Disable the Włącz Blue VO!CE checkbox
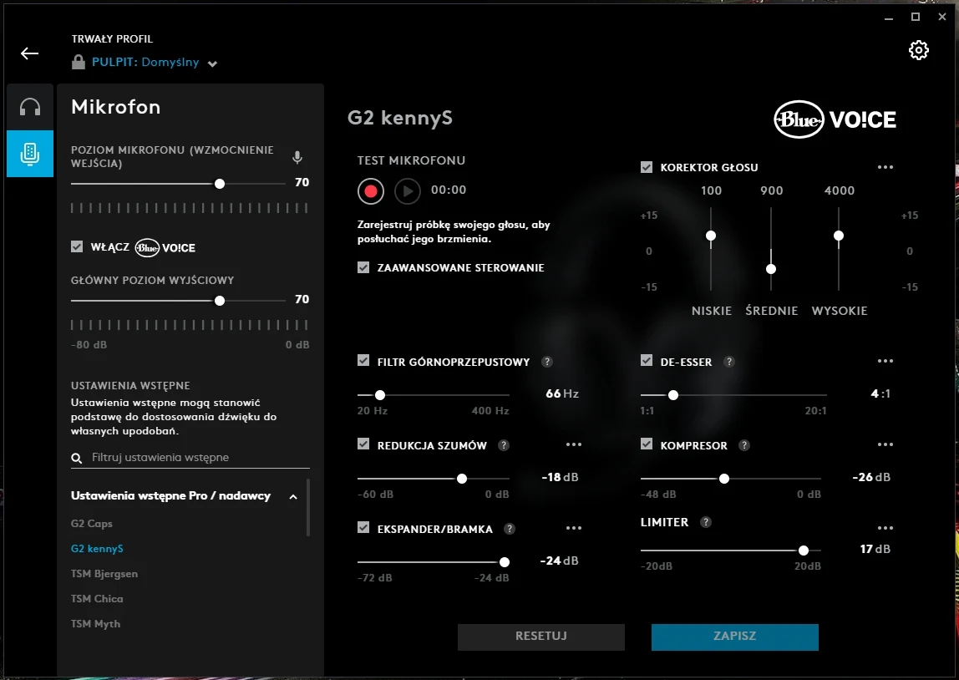This screenshot has height=680, width=959. coord(78,246)
